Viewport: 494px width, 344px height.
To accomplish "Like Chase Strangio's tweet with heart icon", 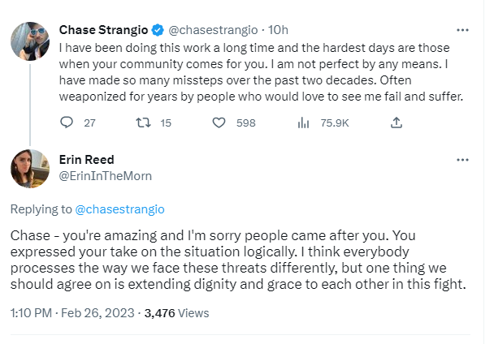I will coord(218,123).
